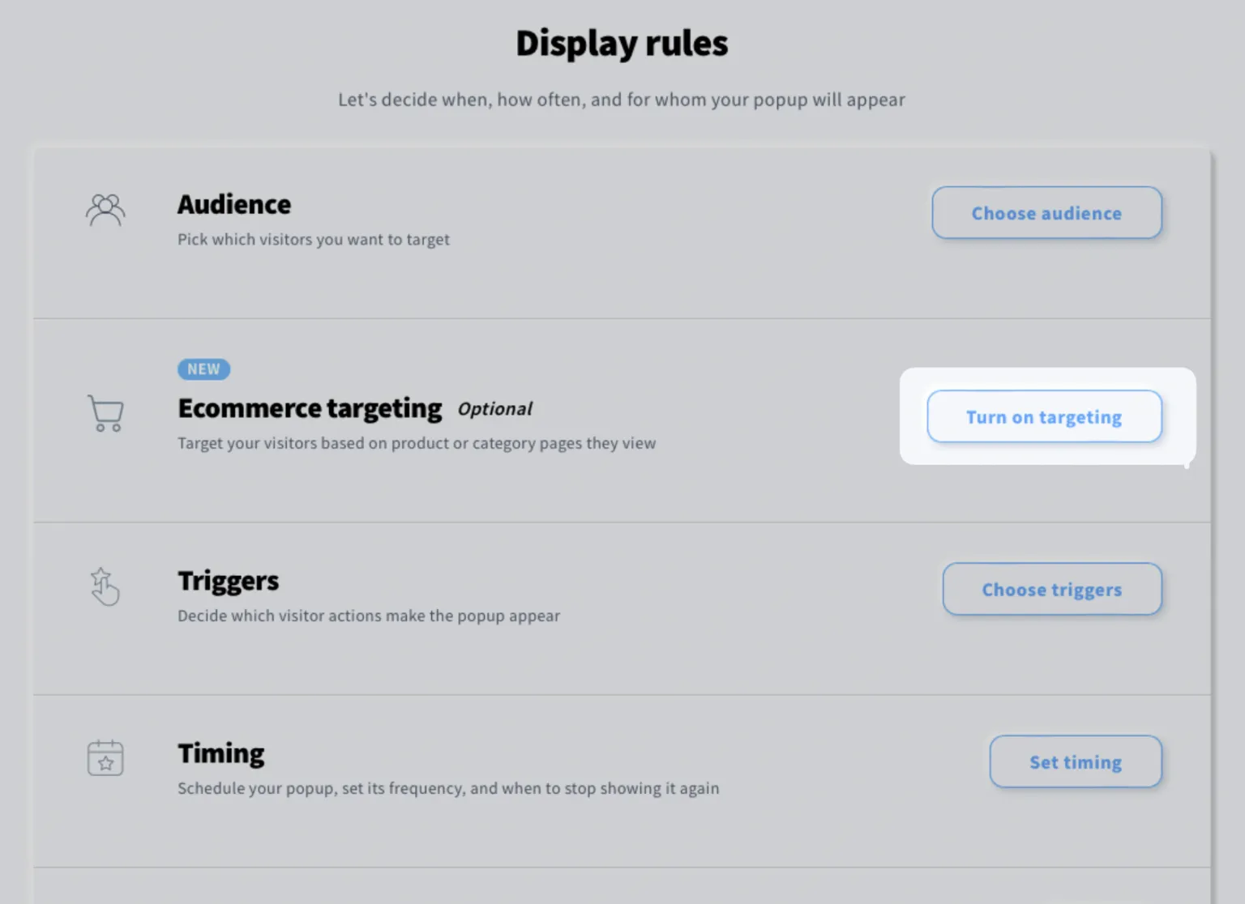1245x904 pixels.
Task: Click the Set timing button
Action: tap(1075, 761)
